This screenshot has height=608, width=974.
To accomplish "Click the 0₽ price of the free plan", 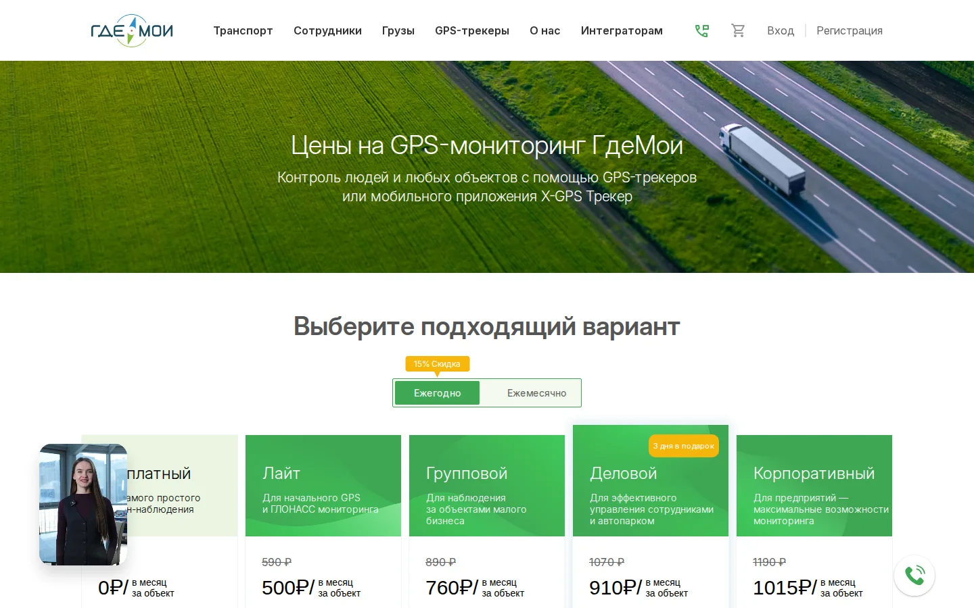I will point(113,588).
